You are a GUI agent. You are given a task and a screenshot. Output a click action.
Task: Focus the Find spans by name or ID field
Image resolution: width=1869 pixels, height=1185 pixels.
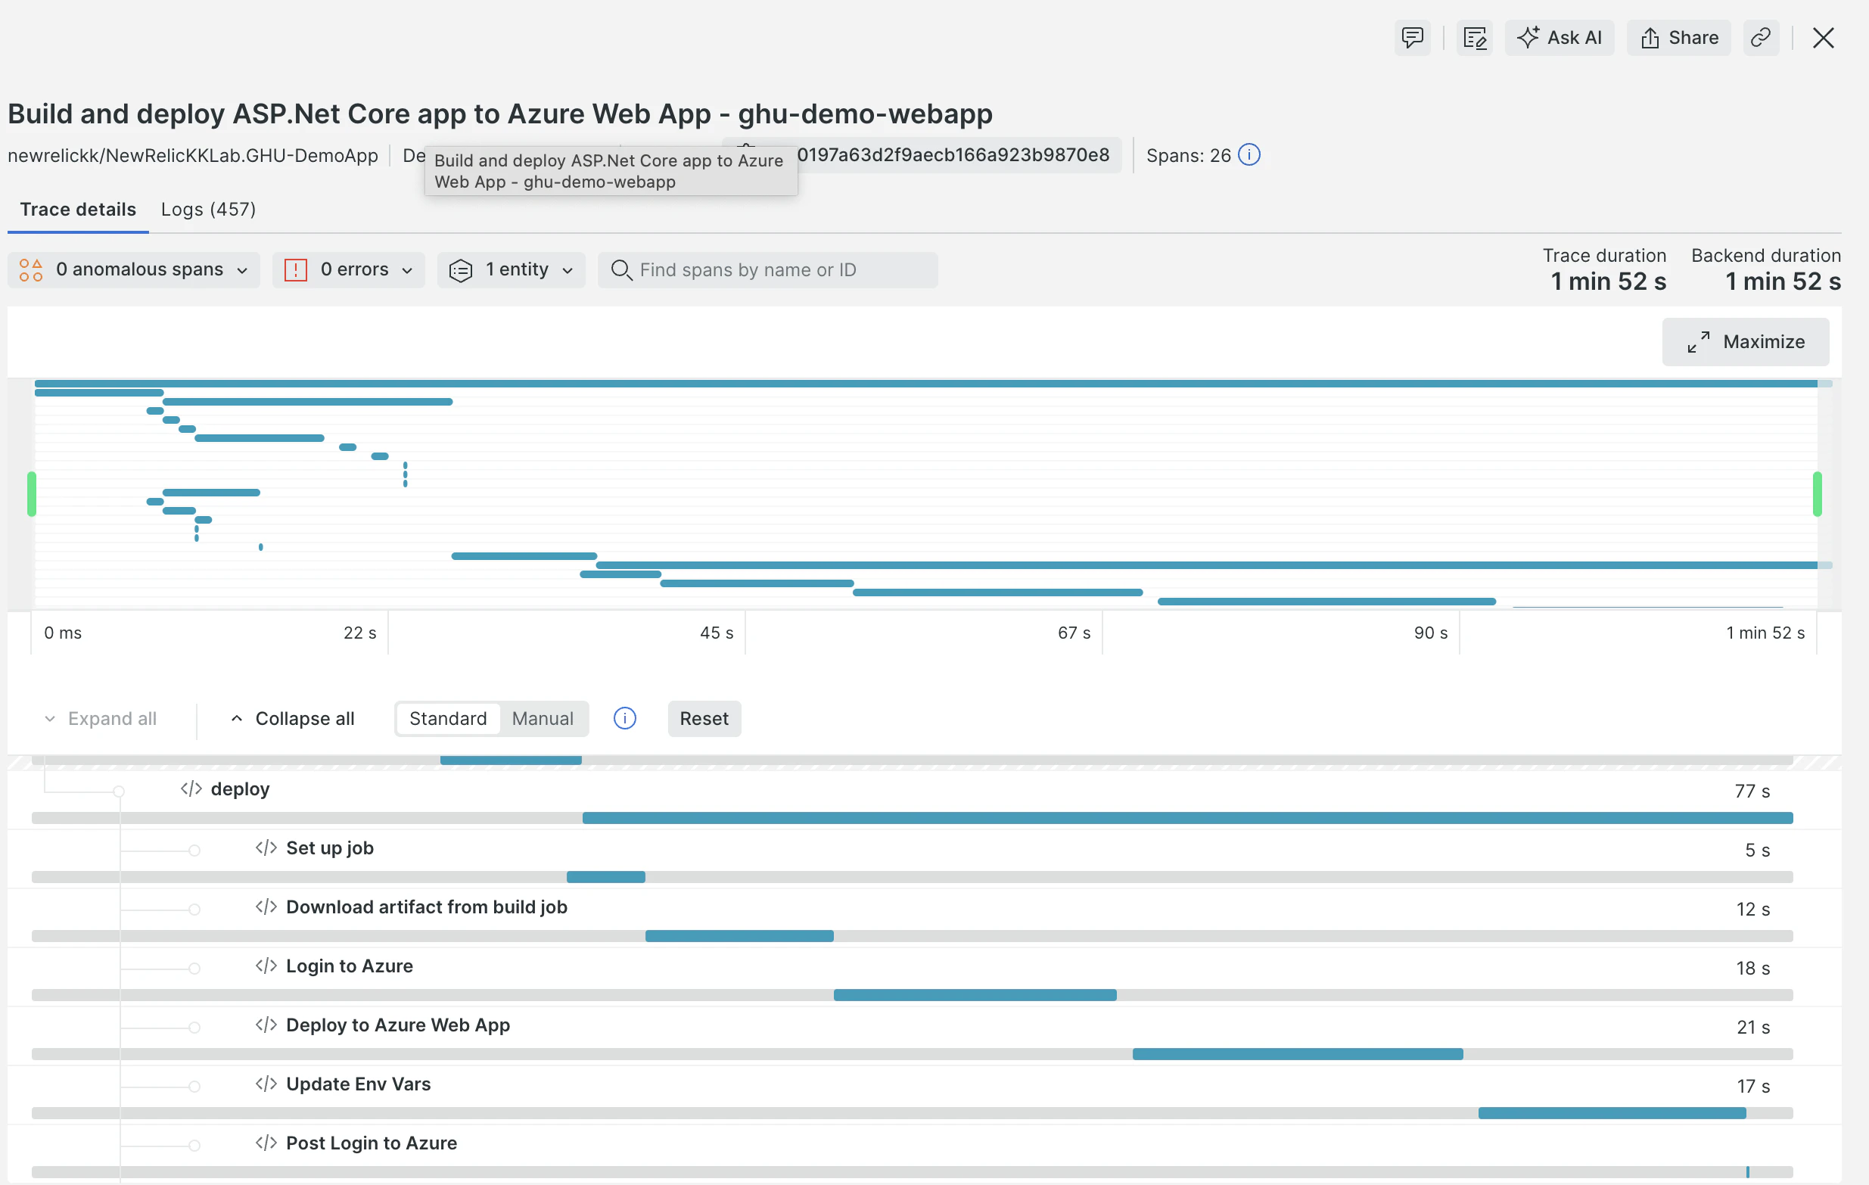coord(767,269)
